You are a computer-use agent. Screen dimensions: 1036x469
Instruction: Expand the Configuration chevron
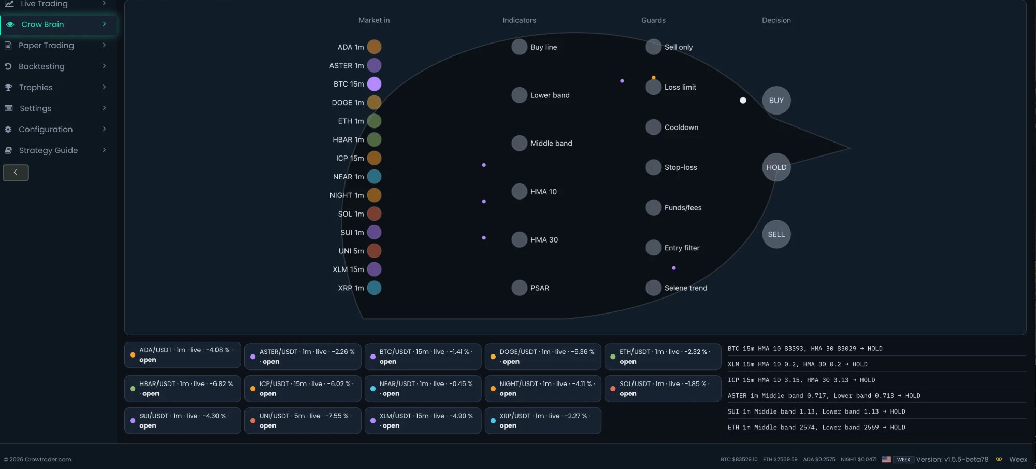pos(104,130)
